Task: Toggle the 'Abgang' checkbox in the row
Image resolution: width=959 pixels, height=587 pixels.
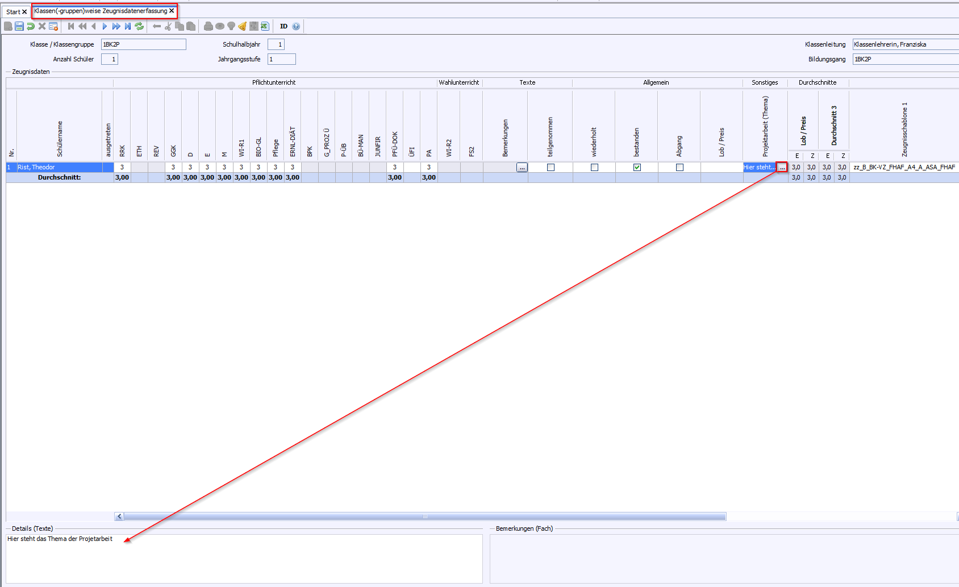Action: pyautogui.click(x=679, y=168)
